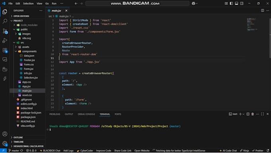Viewport: 271px width, 153px height.
Task: Toggle secondary side bar visibility
Action: click(242, 3)
